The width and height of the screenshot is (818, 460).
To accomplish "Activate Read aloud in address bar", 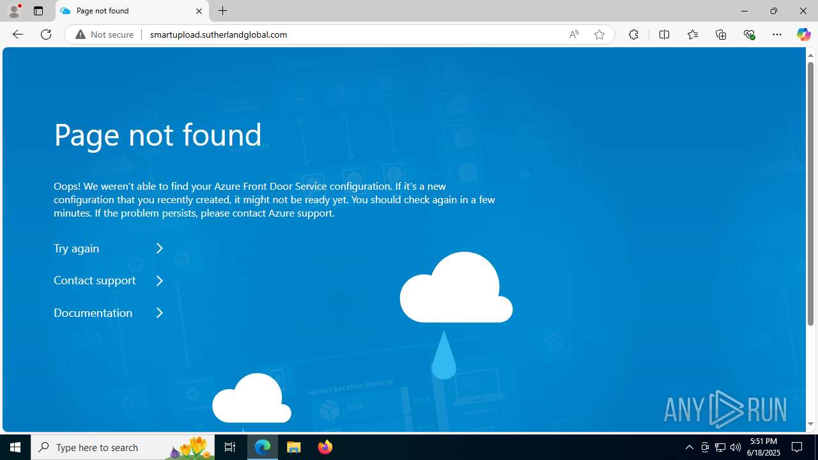I will [574, 34].
